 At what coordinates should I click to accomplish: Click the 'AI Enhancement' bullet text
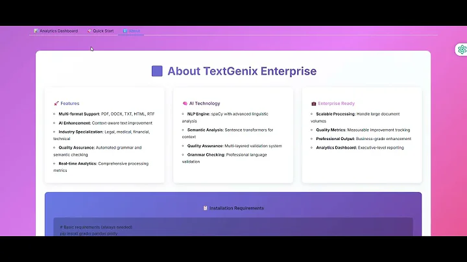(106, 123)
